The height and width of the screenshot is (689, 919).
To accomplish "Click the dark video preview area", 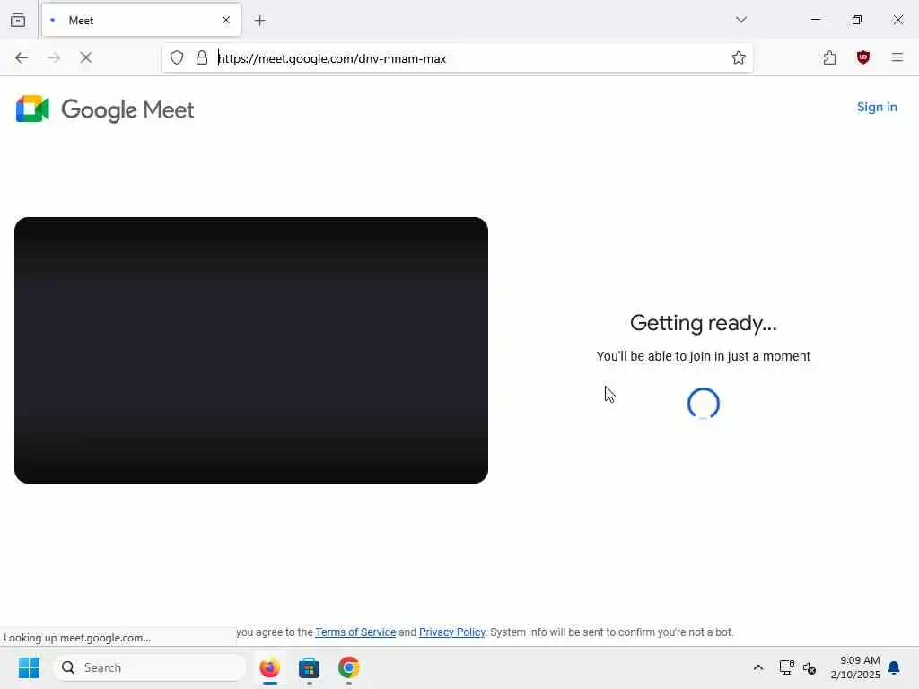I will pos(251,351).
